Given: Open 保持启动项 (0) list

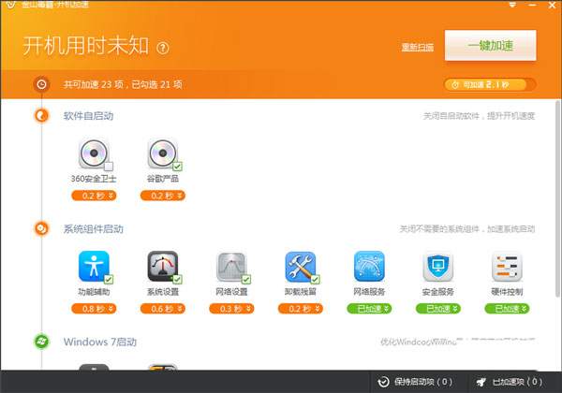Looking at the screenshot, I should [x=415, y=382].
